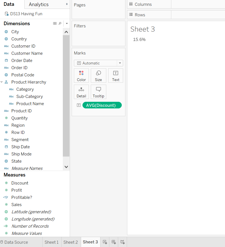Click the calculated icon beside Number of Records

[x=6, y=226]
